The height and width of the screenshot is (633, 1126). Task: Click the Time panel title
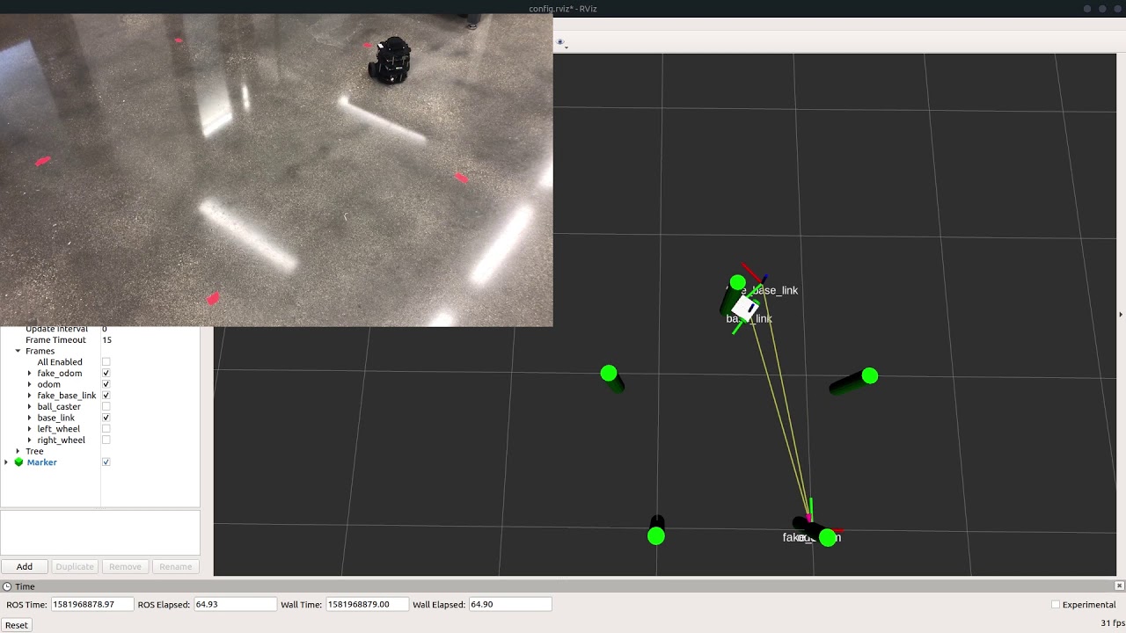coord(25,586)
